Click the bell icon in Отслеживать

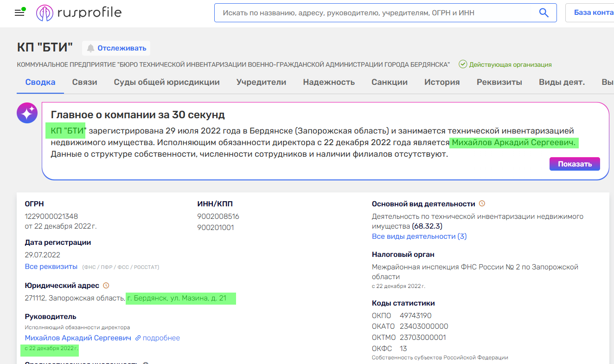pos(90,48)
